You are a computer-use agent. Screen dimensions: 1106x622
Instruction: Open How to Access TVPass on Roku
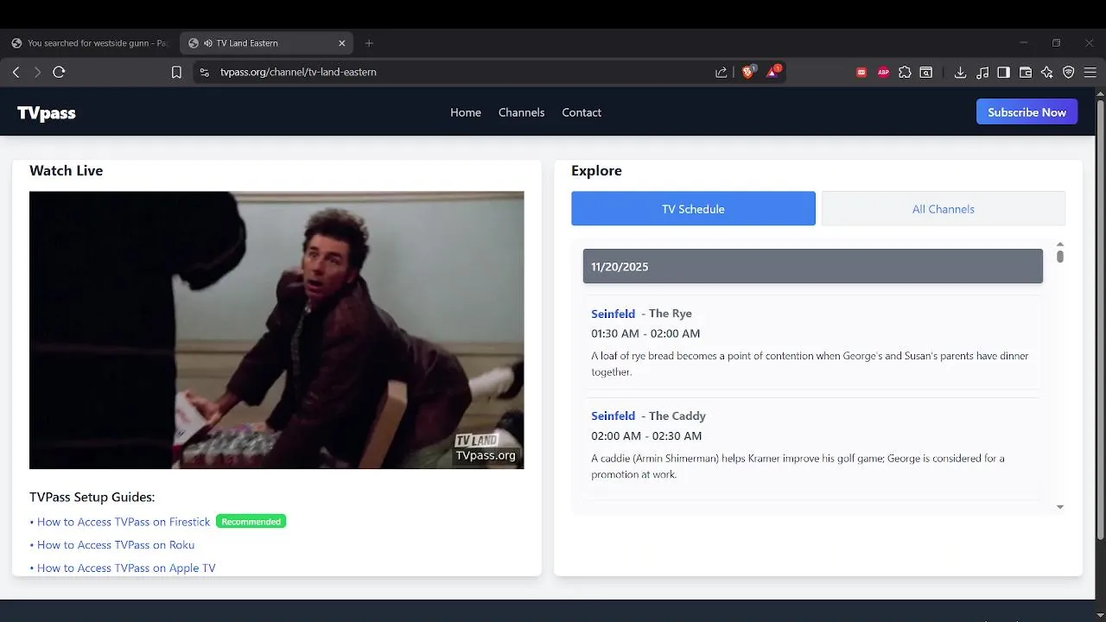[x=116, y=545]
